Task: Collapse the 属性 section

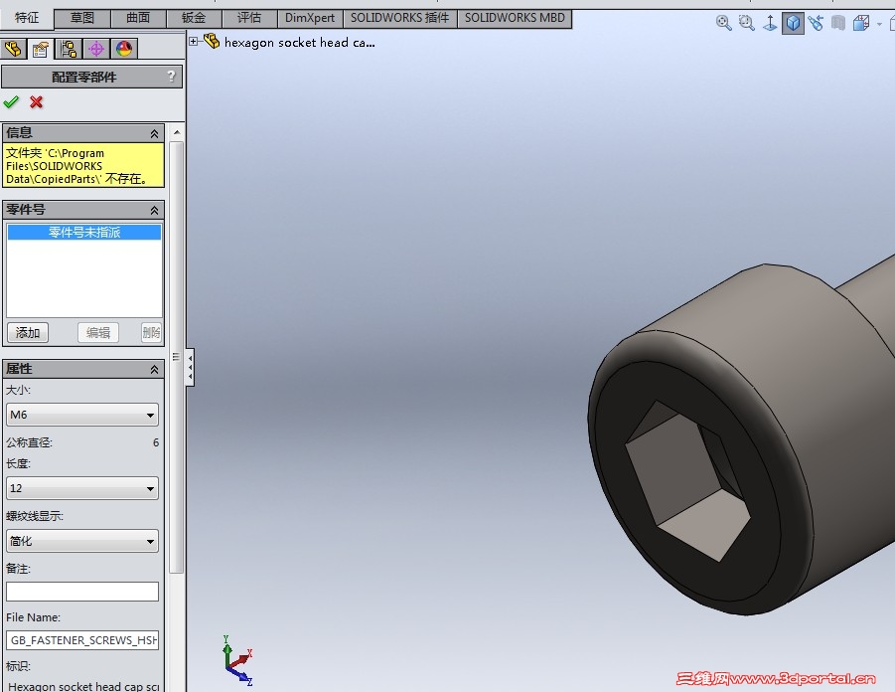Action: pyautogui.click(x=154, y=370)
